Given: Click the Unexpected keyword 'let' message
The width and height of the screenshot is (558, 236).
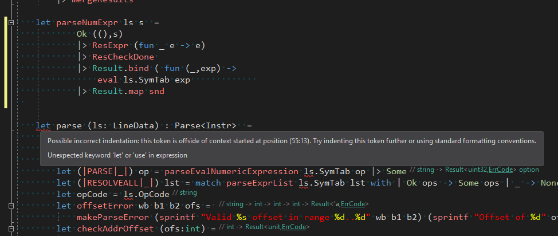Looking at the screenshot, I should coord(117,155).
